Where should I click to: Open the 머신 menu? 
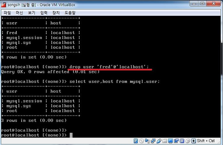[x=19, y=13]
